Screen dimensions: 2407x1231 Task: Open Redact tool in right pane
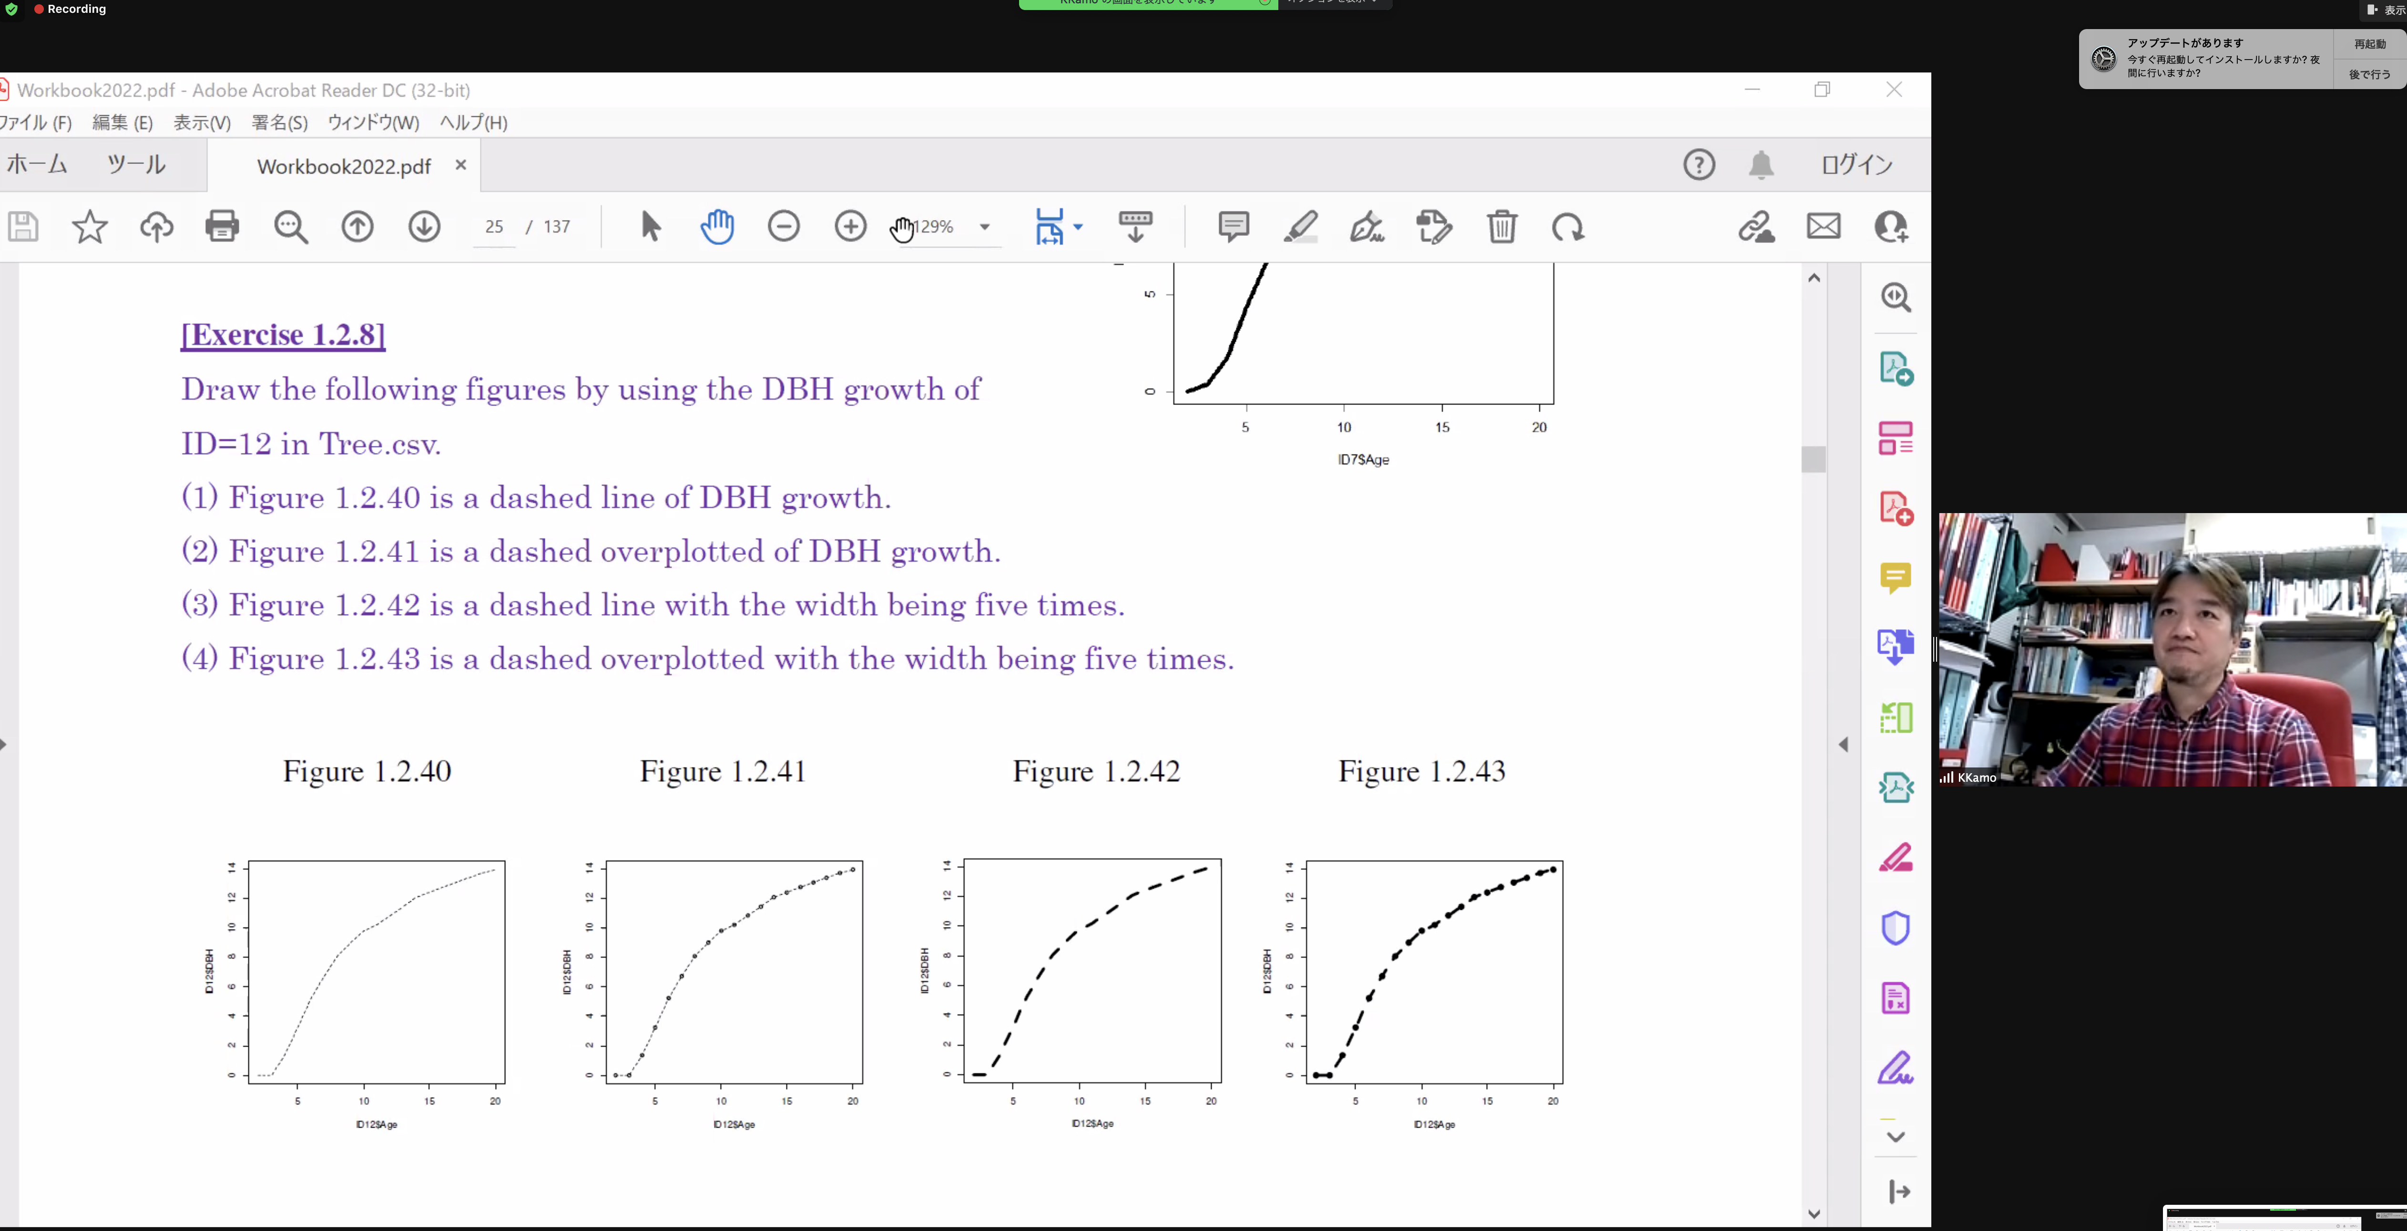click(x=1896, y=858)
